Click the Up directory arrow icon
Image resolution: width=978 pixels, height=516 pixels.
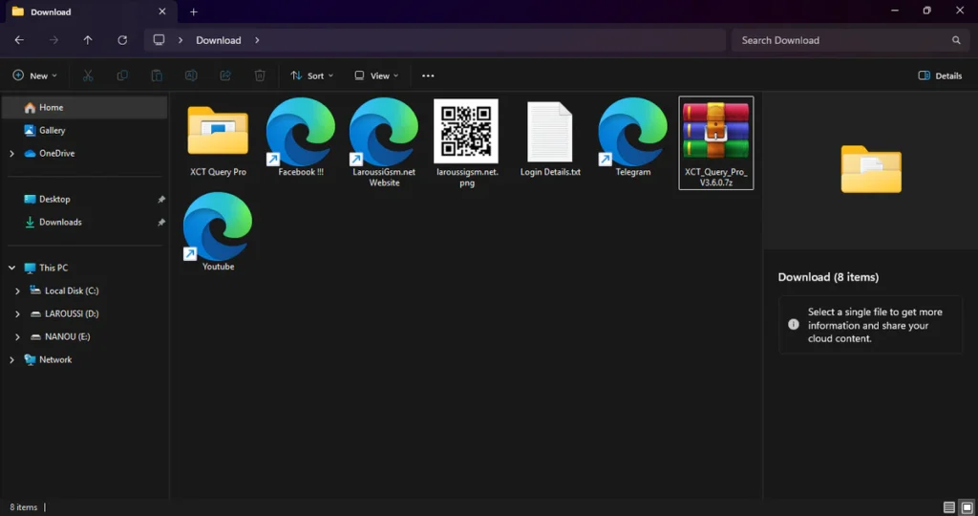click(x=88, y=40)
